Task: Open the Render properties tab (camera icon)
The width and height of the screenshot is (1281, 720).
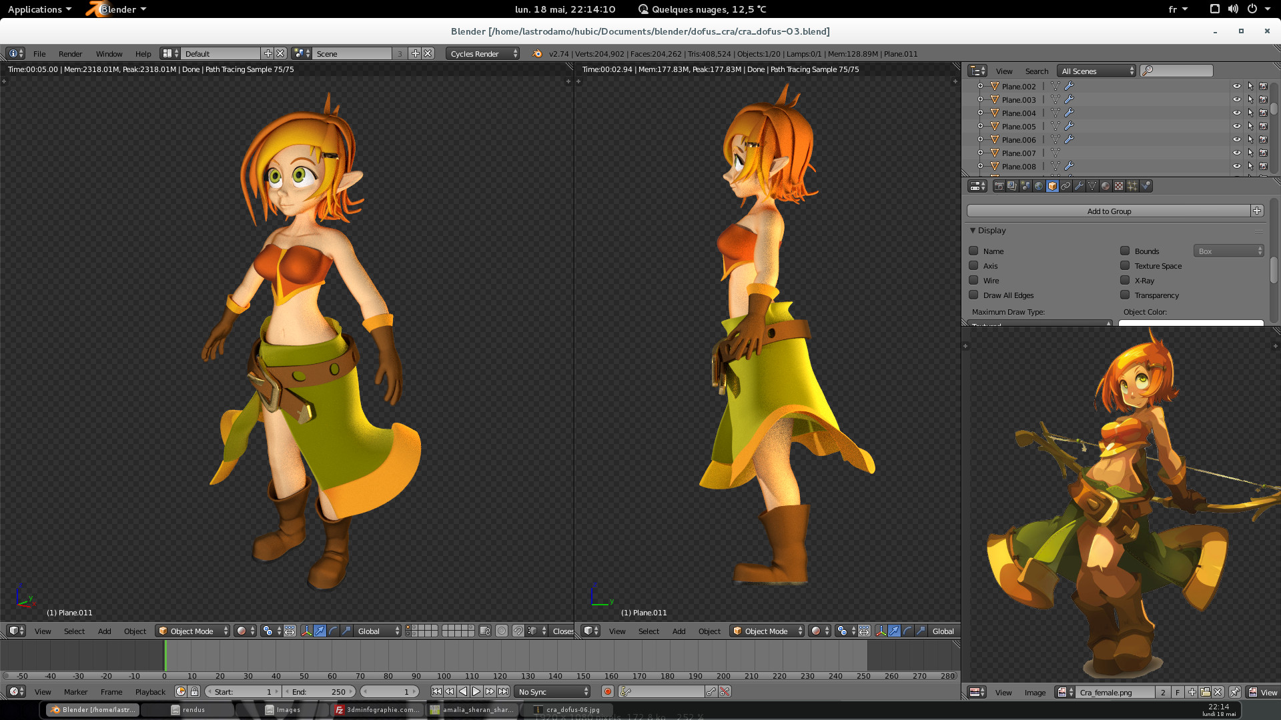Action: (999, 186)
